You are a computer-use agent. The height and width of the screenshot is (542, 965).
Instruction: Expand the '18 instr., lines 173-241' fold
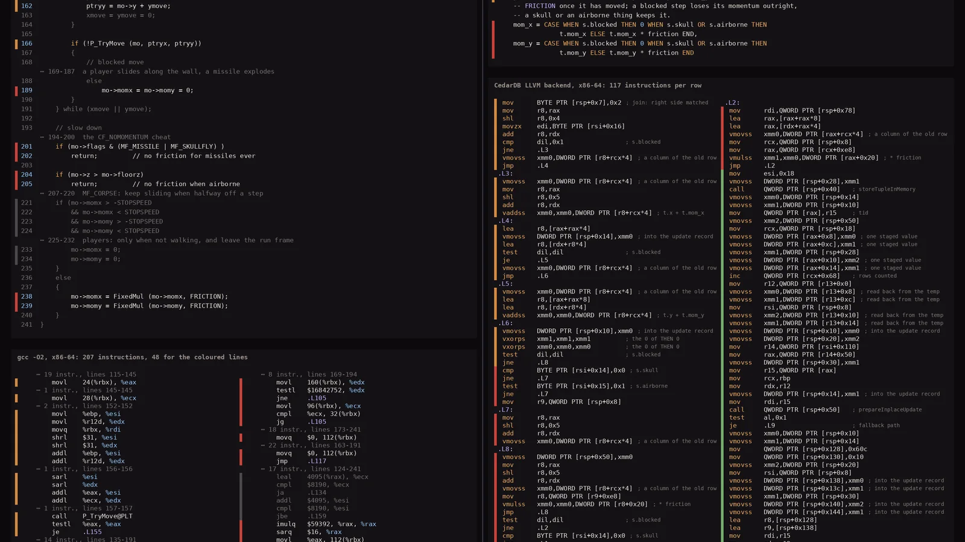pyautogui.click(x=311, y=430)
